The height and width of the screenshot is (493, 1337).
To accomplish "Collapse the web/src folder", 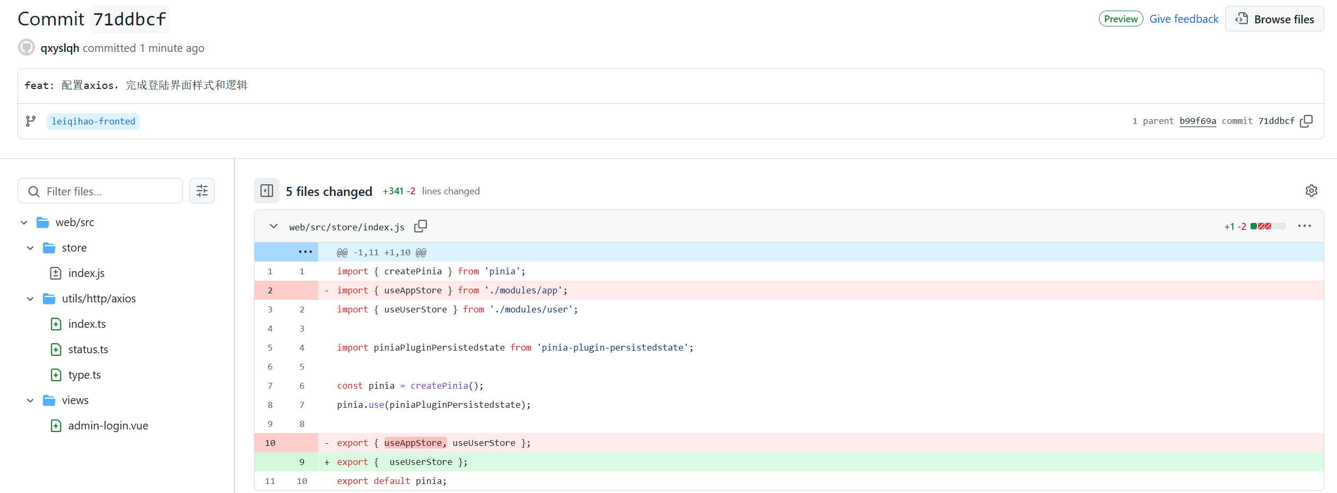I will tap(24, 222).
